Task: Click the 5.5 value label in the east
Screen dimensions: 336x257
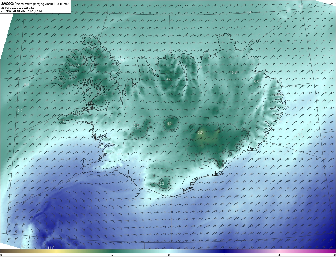Action: 256,82
